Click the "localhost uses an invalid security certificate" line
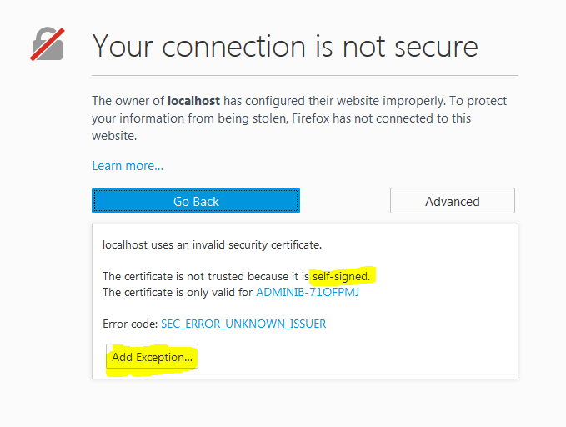Image resolution: width=566 pixels, height=427 pixels. (212, 245)
